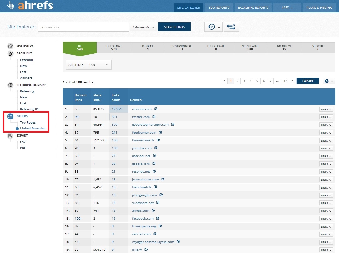Image resolution: width=339 pixels, height=253 pixels.
Task: Select the Educational 0 filter tab
Action: [216, 48]
